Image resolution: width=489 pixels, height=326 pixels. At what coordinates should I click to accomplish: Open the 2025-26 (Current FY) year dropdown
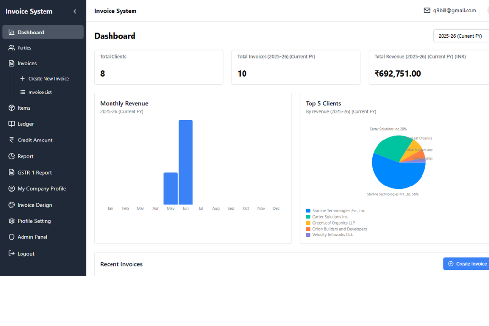coord(461,36)
